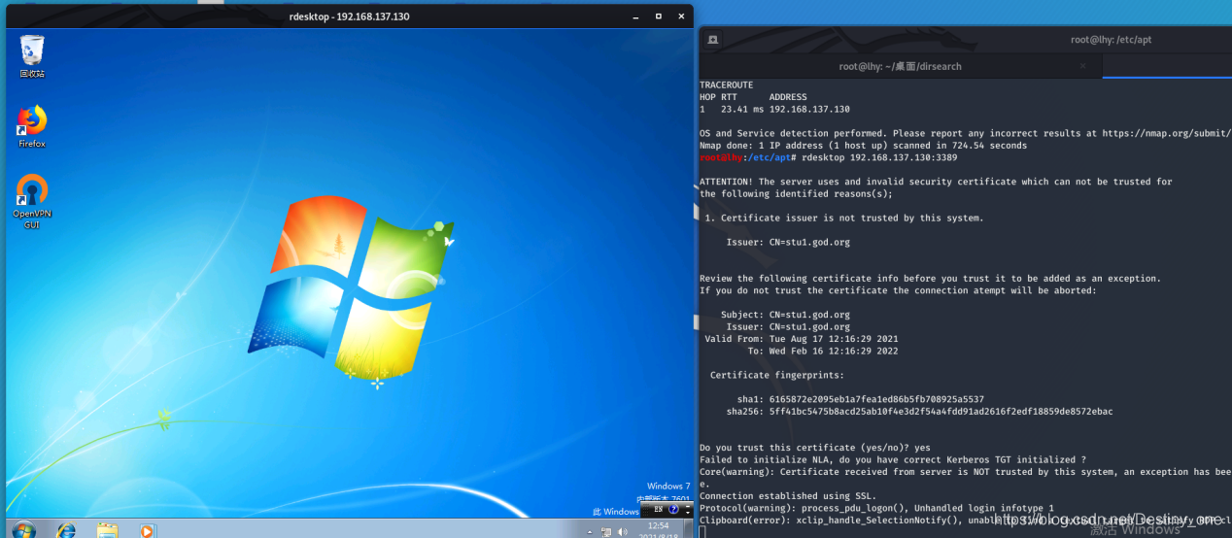The width and height of the screenshot is (1232, 538).
Task: Open the Recycle Bin desktop icon
Action: pyautogui.click(x=32, y=56)
